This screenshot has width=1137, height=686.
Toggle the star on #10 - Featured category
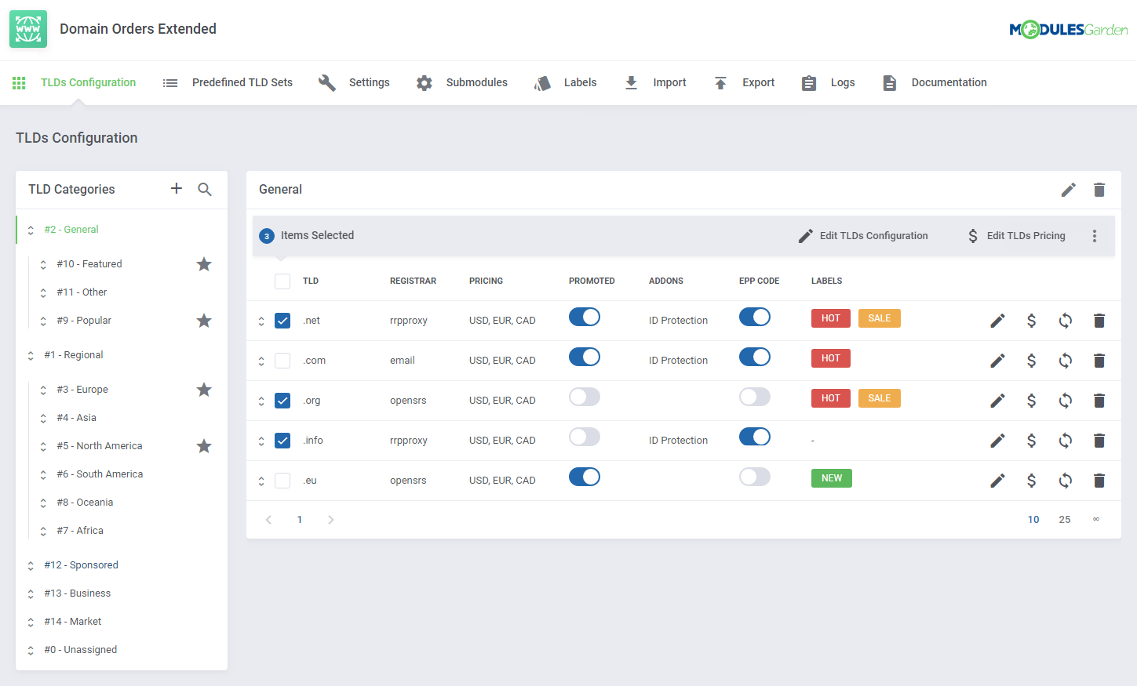(204, 264)
